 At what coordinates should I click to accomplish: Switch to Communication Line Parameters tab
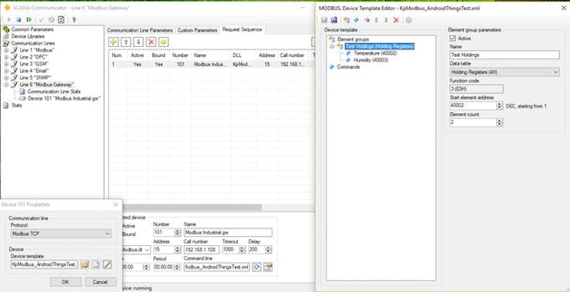pos(140,30)
